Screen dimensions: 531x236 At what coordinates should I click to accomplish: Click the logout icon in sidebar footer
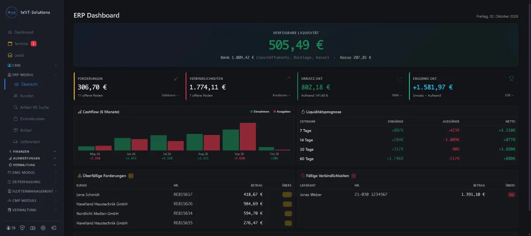click(x=54, y=228)
